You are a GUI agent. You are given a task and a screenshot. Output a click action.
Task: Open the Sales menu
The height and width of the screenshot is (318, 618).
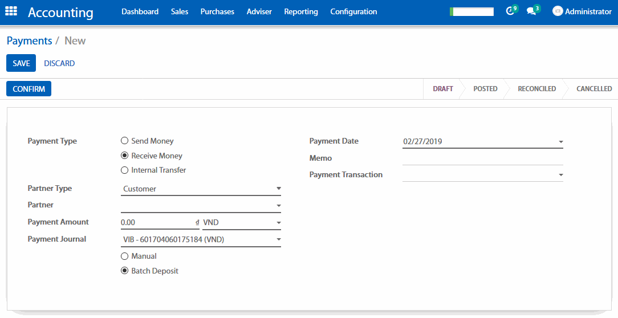pos(180,11)
